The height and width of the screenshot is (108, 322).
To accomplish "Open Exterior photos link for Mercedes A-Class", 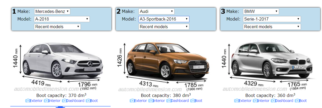I will click(36, 101).
